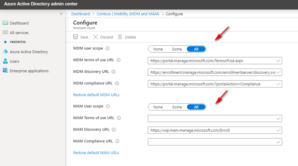This screenshot has height=166, width=298.
Task: Click the Azure Active Directory admin center title
Action: coord(41,4)
